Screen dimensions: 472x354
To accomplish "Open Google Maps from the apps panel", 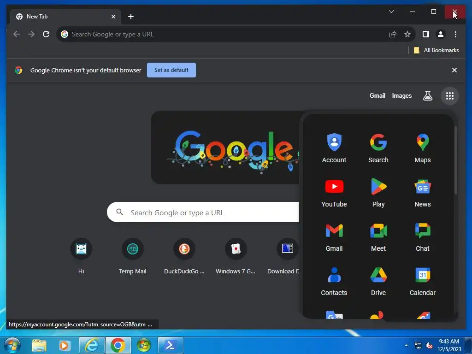I will coord(422,148).
